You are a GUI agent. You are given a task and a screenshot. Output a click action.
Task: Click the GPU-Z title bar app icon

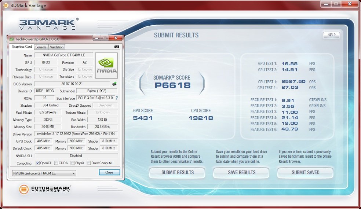tap(12, 38)
